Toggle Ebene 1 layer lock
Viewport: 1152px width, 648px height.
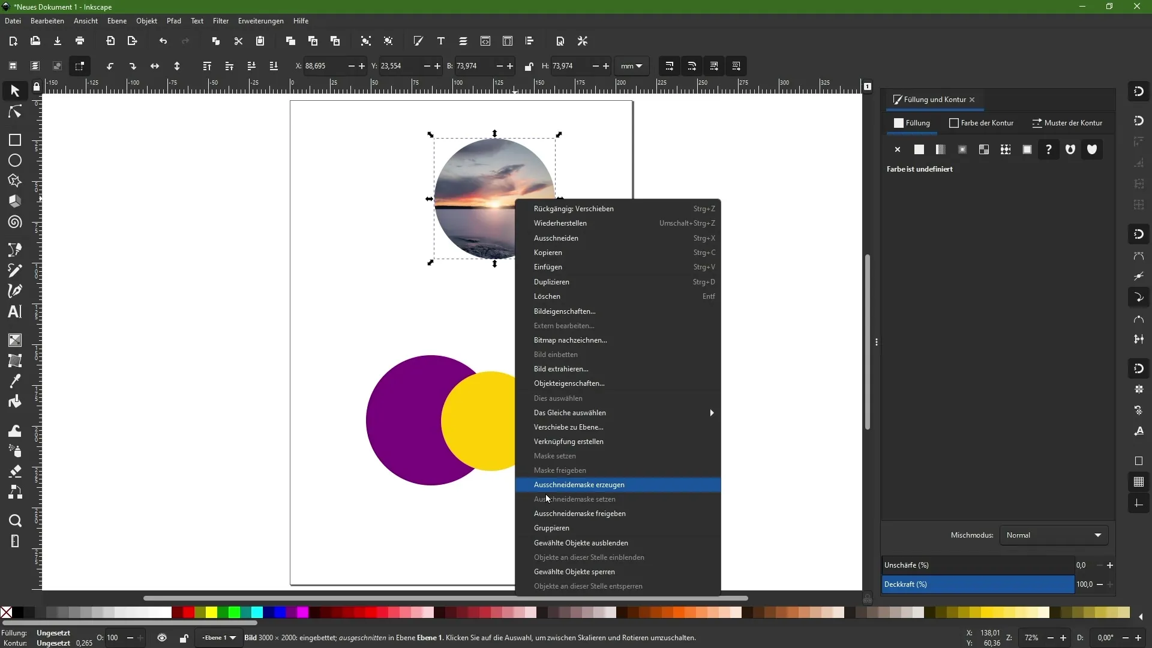click(x=184, y=638)
